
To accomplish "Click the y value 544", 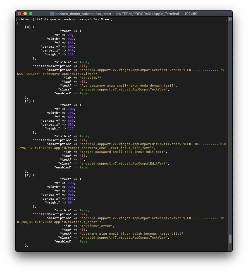I will click(71, 43).
